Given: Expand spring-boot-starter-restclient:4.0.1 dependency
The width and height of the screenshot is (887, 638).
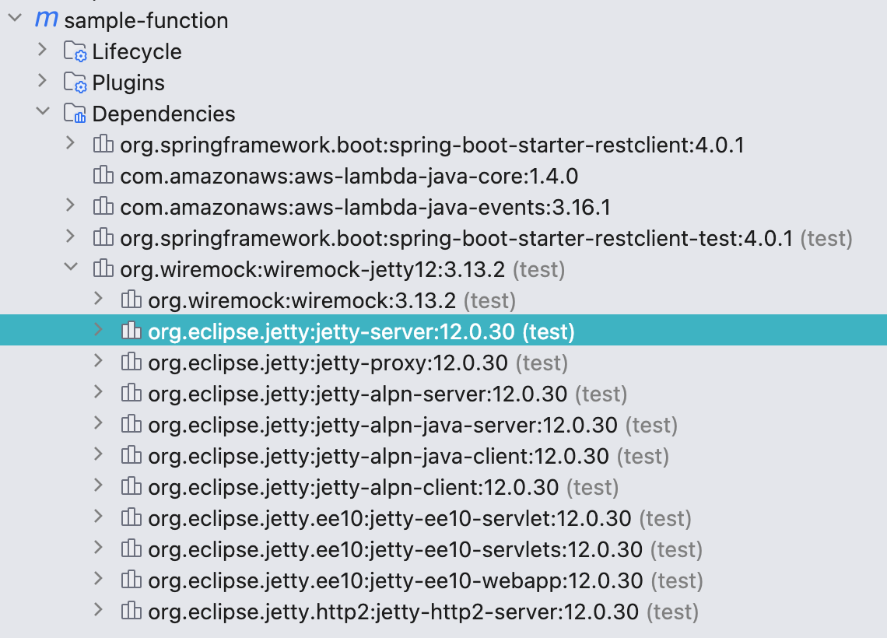Looking at the screenshot, I should (x=71, y=145).
